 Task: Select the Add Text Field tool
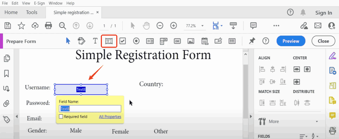[x=109, y=41]
